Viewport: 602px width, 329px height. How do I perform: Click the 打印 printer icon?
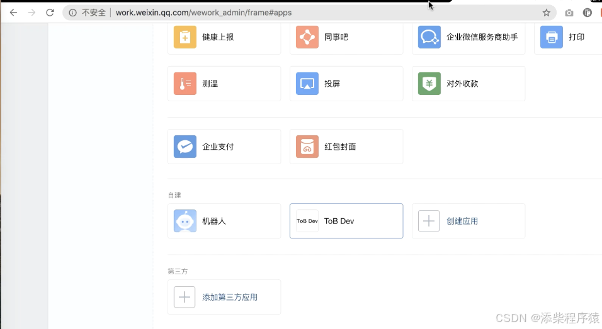coord(552,37)
